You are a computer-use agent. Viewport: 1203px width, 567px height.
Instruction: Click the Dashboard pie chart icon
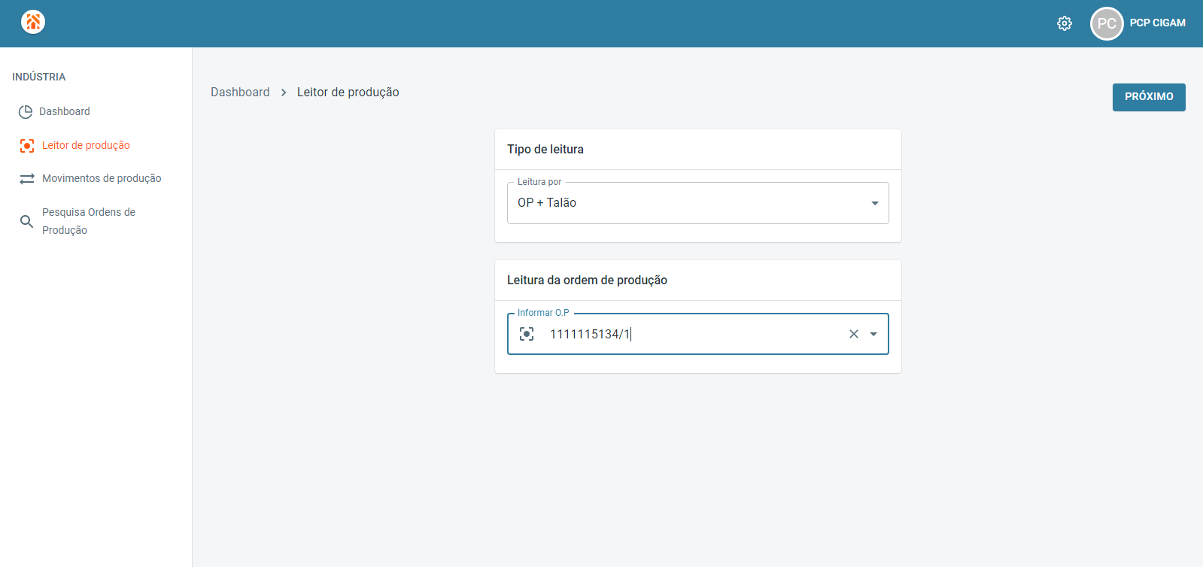pos(26,112)
